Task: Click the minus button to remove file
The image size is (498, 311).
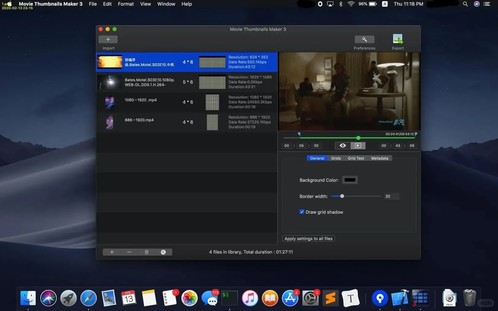Action: tap(129, 252)
